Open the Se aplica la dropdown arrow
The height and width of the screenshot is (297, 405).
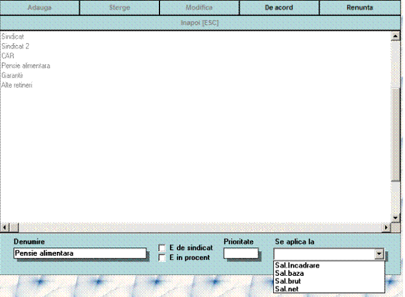click(379, 254)
